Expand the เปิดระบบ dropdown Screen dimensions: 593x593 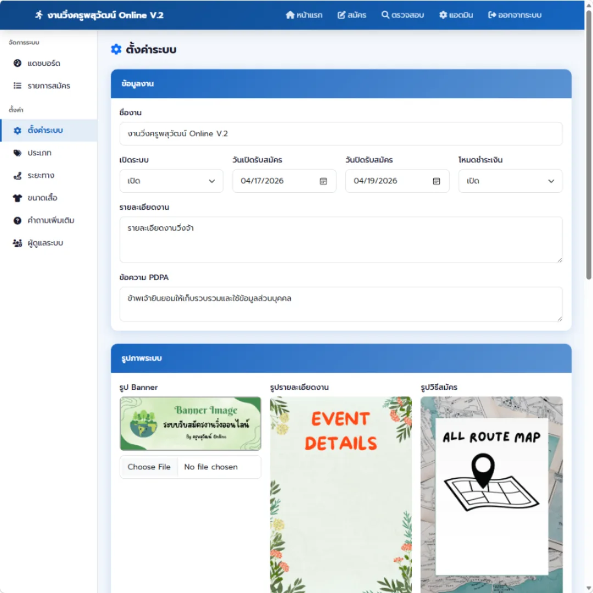click(x=171, y=181)
